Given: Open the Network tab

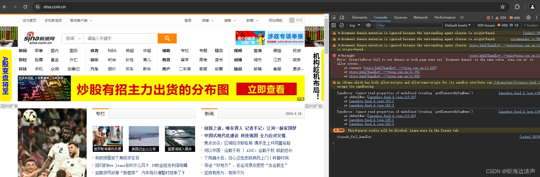Looking at the screenshot, I should [x=421, y=17].
